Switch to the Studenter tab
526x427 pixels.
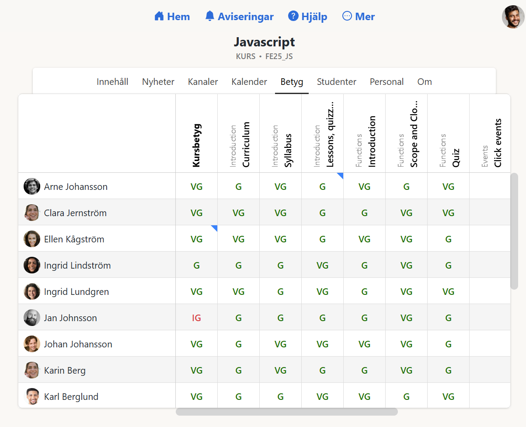(x=336, y=82)
